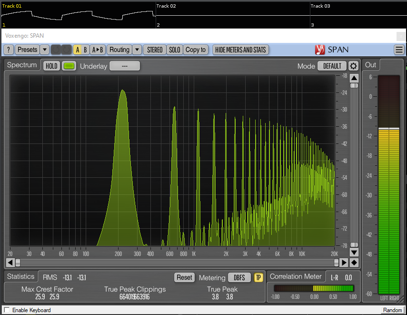407x315 pixels.
Task: Open the L-R correlation channel selector
Action: (x=334, y=278)
